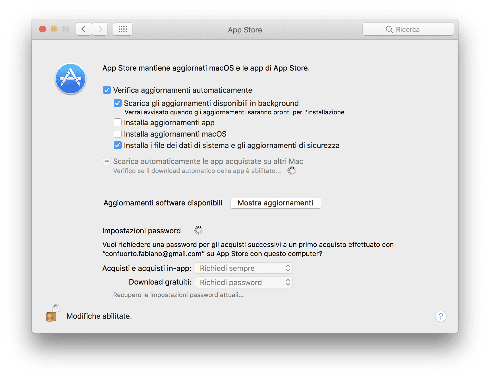Click the Show All grid icon
The height and width of the screenshot is (379, 490).
[123, 29]
